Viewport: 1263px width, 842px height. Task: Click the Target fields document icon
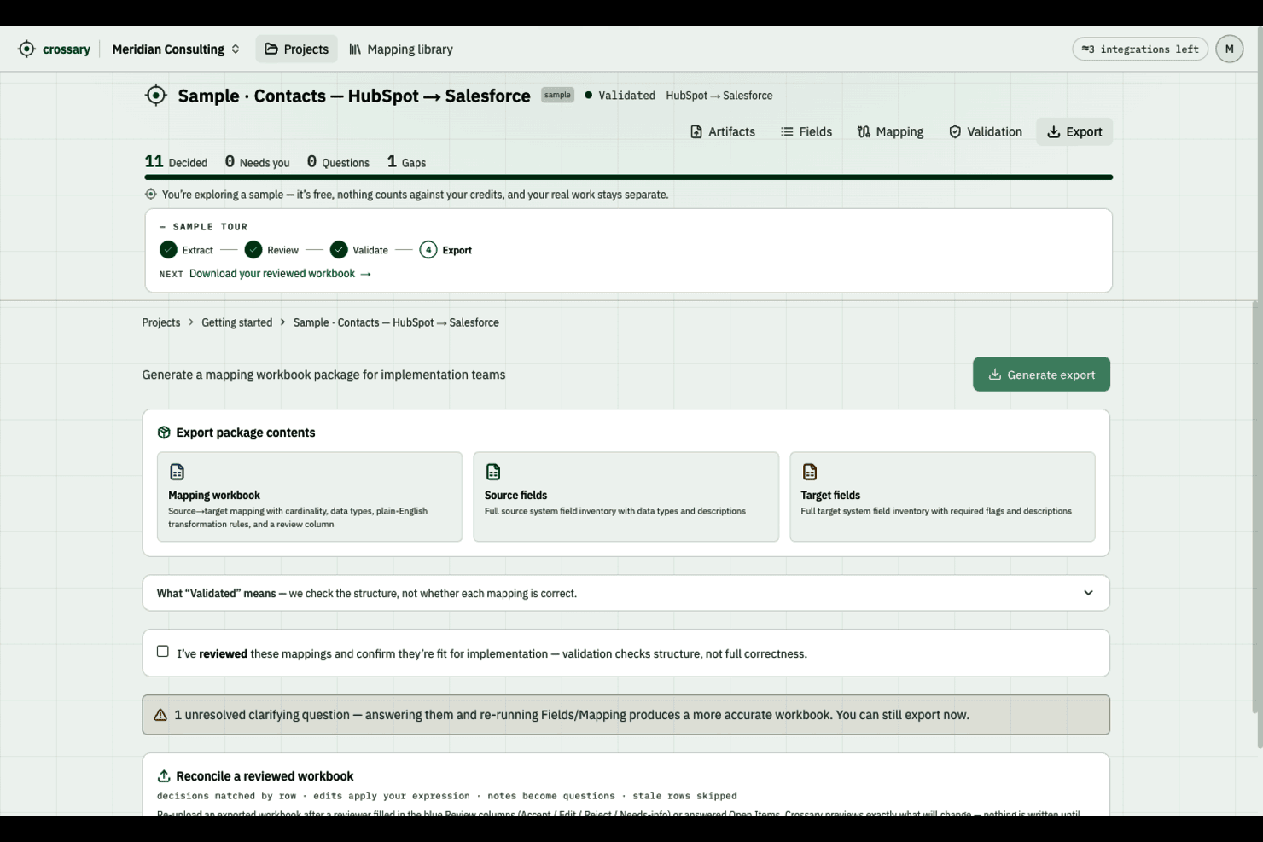[x=810, y=472]
